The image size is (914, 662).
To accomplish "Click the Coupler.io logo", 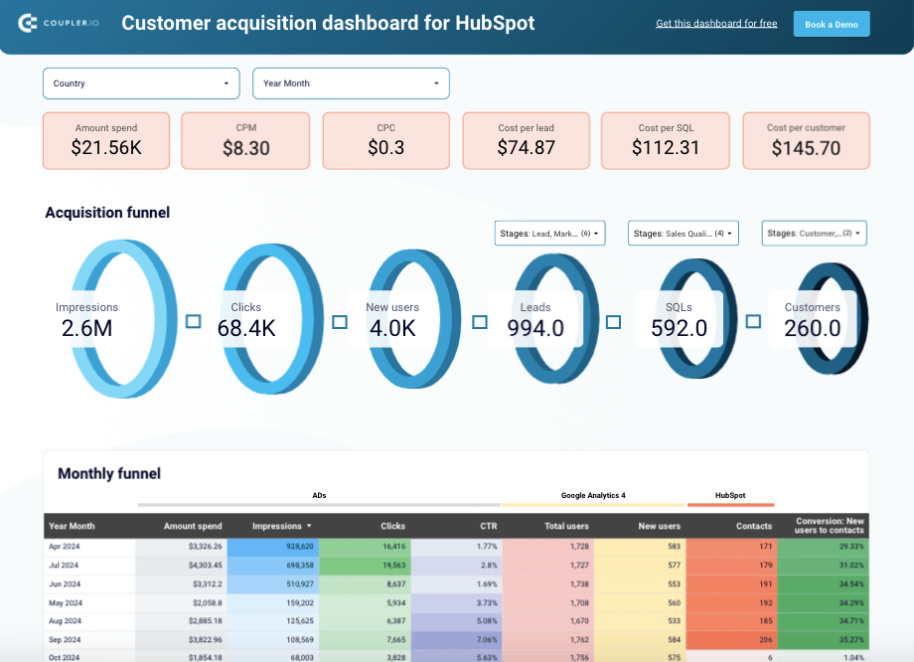I will (x=59, y=23).
